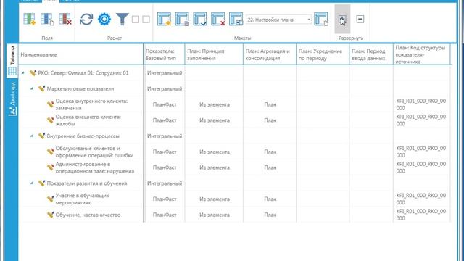The image size is (464, 261).
Task: Collapse the Внутренние бизнес-процессы node
Action: (32, 136)
